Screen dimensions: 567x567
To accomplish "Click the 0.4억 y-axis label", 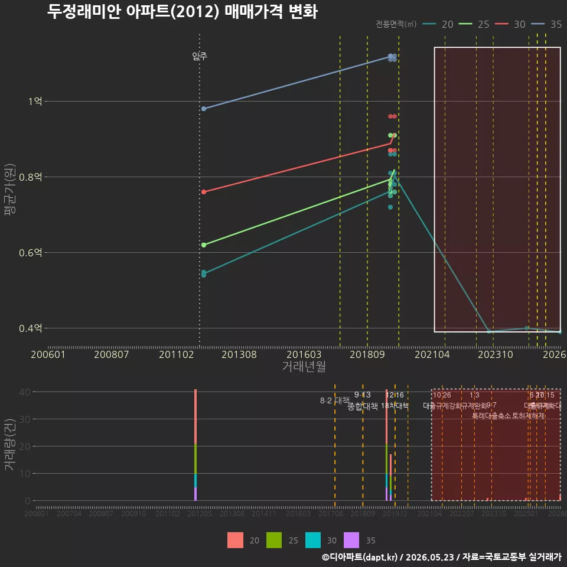I will 30,328.
